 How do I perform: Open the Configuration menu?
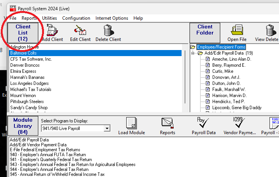[x=76, y=18]
